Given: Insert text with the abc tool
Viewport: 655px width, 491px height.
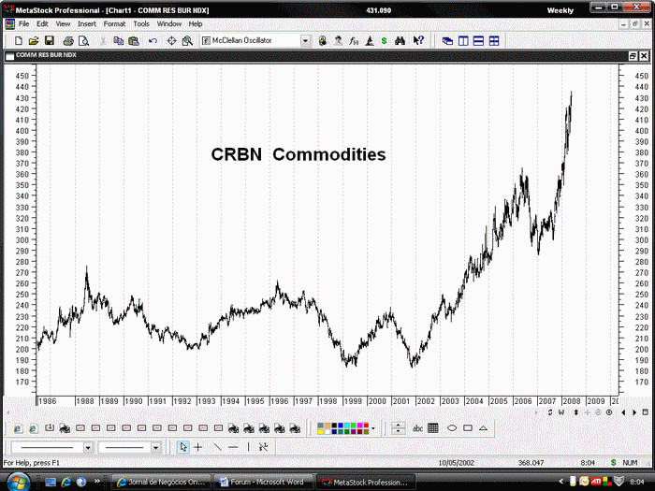Looking at the screenshot, I should coord(417,428).
